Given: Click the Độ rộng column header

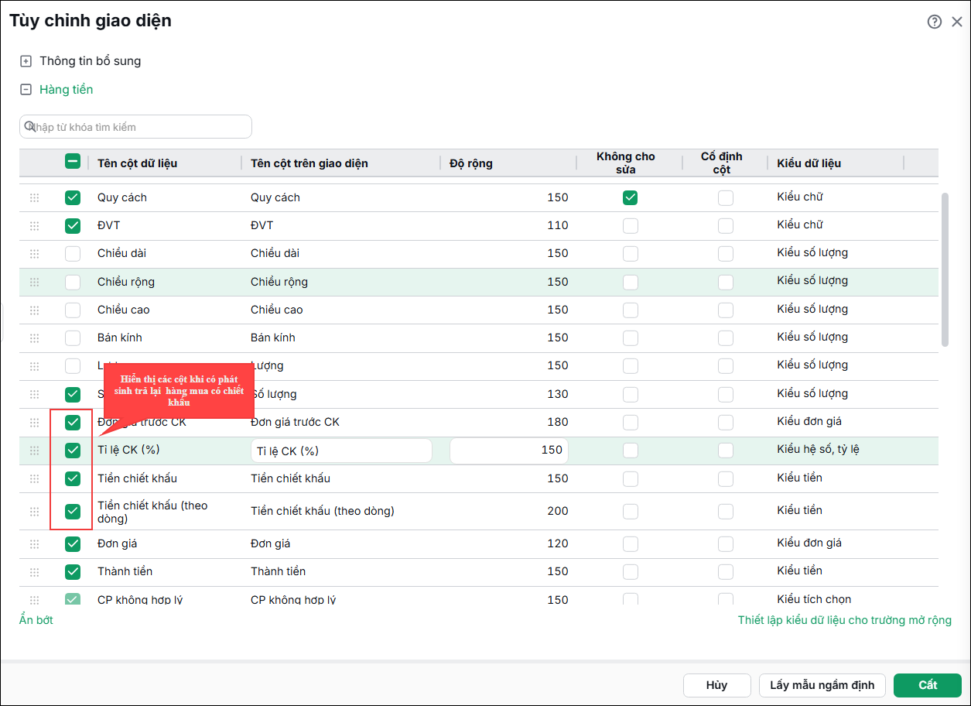Looking at the screenshot, I should point(471,163).
